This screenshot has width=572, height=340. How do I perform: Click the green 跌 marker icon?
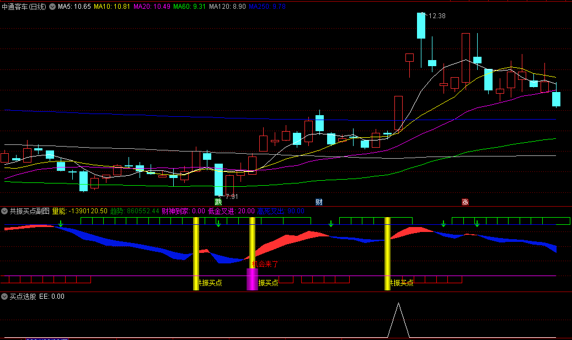[x=218, y=202]
